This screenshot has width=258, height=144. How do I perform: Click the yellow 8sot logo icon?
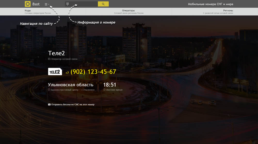click(x=28, y=4)
